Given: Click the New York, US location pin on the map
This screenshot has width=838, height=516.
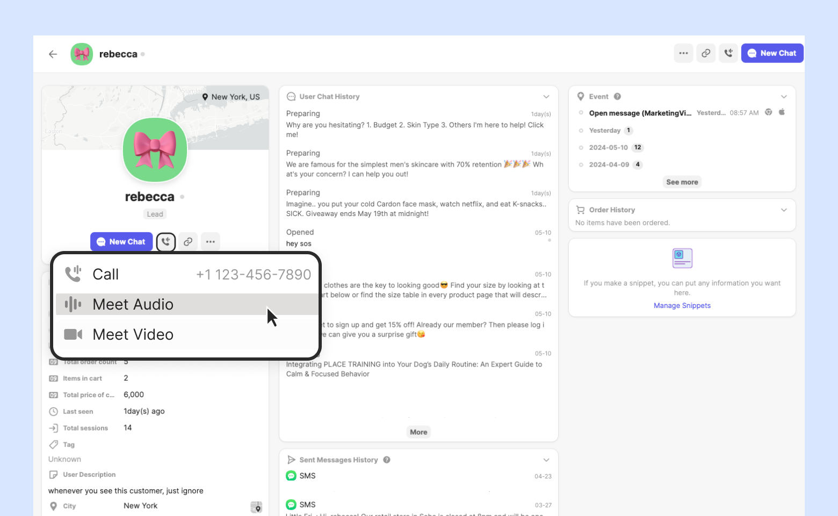Looking at the screenshot, I should pos(205,97).
